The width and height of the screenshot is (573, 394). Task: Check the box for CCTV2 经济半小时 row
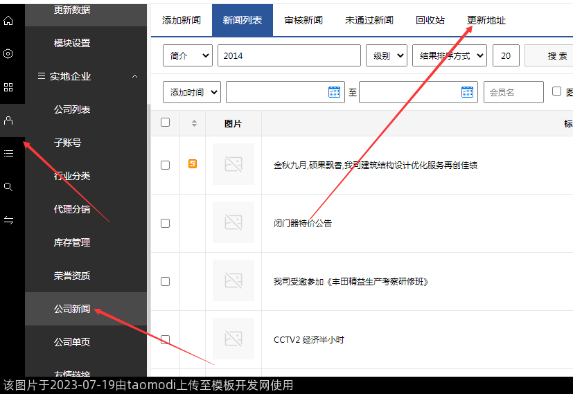coord(165,339)
